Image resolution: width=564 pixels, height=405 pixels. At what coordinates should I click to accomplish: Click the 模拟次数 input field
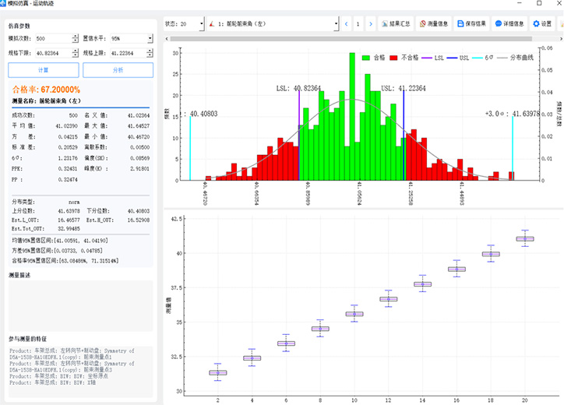click(52, 37)
